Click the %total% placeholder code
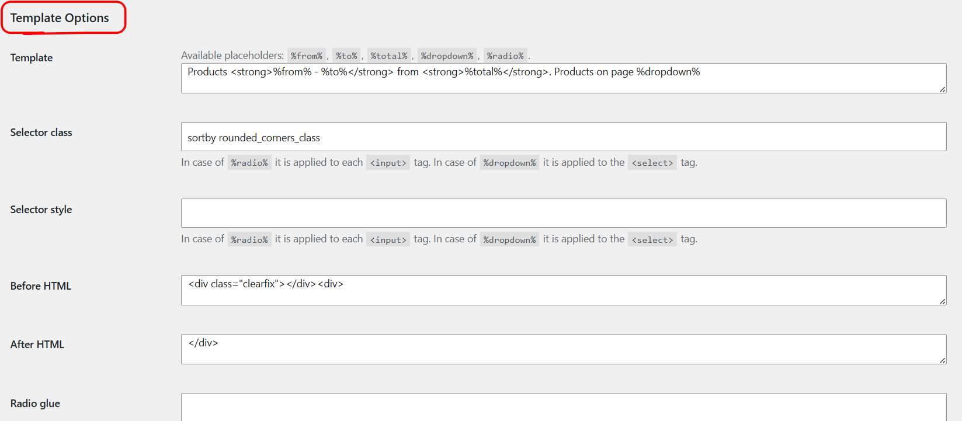962x421 pixels. pos(389,55)
